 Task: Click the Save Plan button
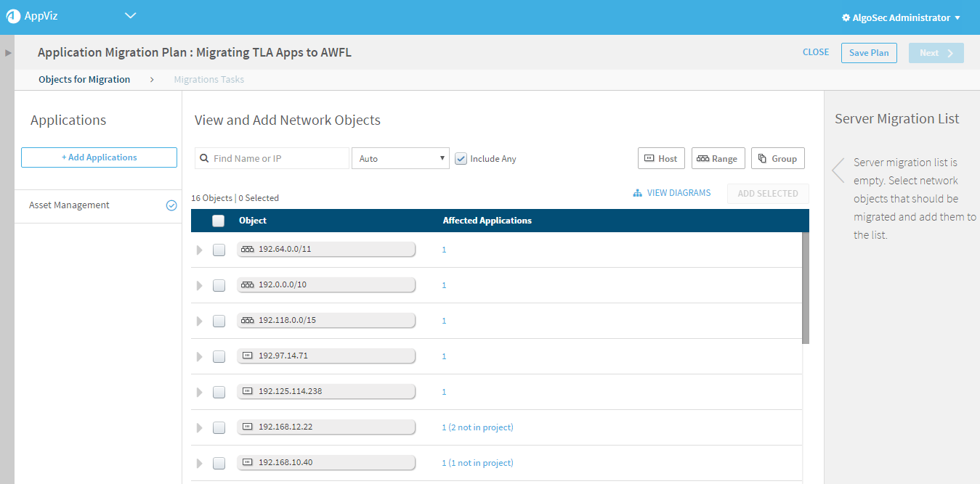(869, 53)
